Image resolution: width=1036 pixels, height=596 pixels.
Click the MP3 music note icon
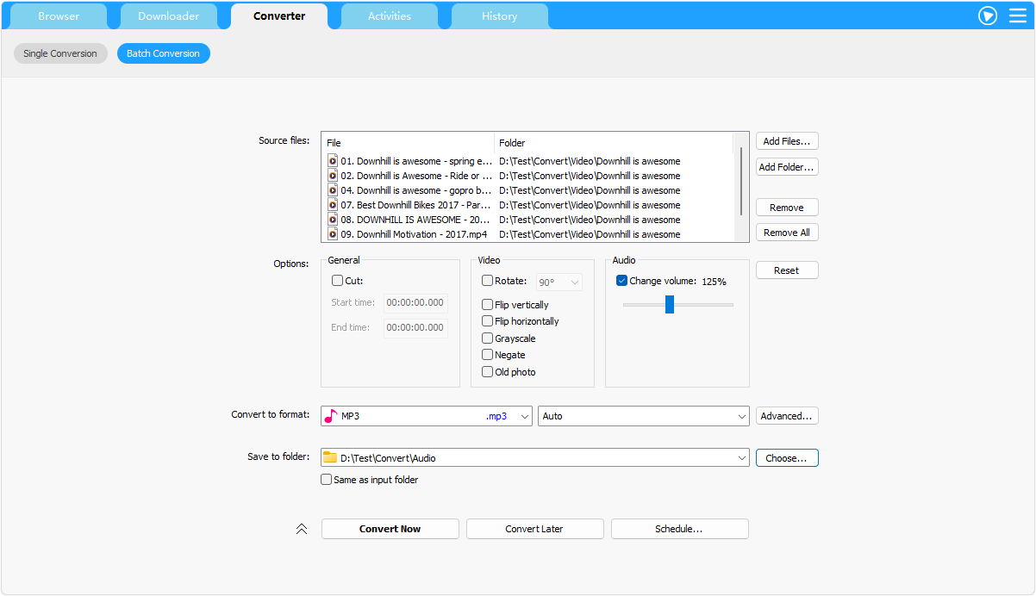click(330, 416)
